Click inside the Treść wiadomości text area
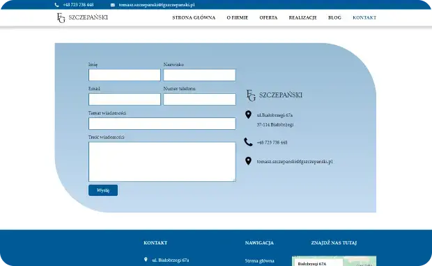 162,162
